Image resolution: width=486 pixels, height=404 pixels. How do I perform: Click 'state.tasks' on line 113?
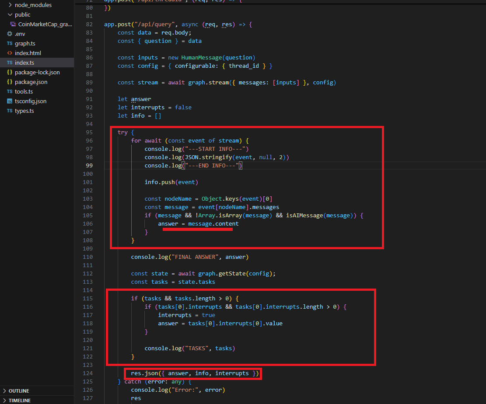(x=196, y=282)
